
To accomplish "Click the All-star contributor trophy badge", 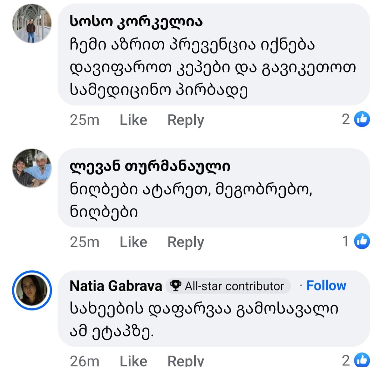I will tap(228, 286).
